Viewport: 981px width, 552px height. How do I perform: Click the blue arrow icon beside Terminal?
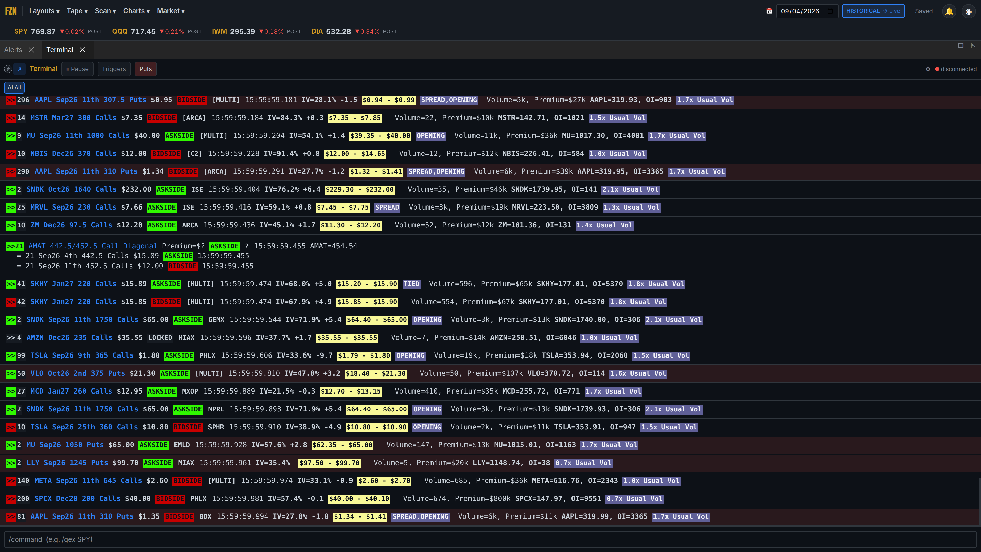click(x=19, y=69)
